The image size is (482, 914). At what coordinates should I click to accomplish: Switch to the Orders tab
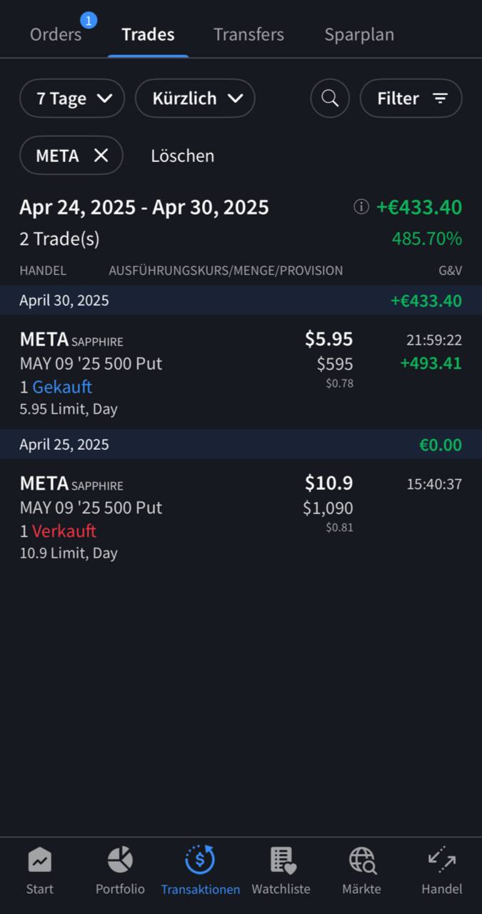point(56,34)
